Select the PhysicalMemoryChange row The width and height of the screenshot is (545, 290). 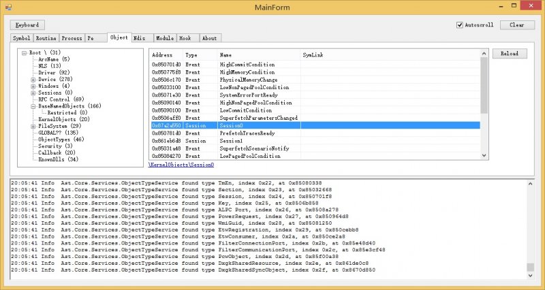[x=315, y=80]
